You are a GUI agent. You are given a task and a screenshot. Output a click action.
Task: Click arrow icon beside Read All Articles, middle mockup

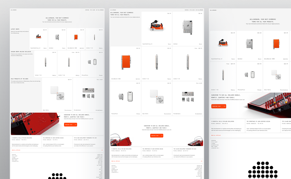click(201, 161)
